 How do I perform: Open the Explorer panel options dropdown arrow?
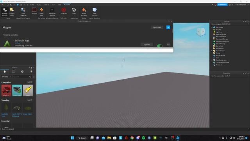tap(243, 21)
